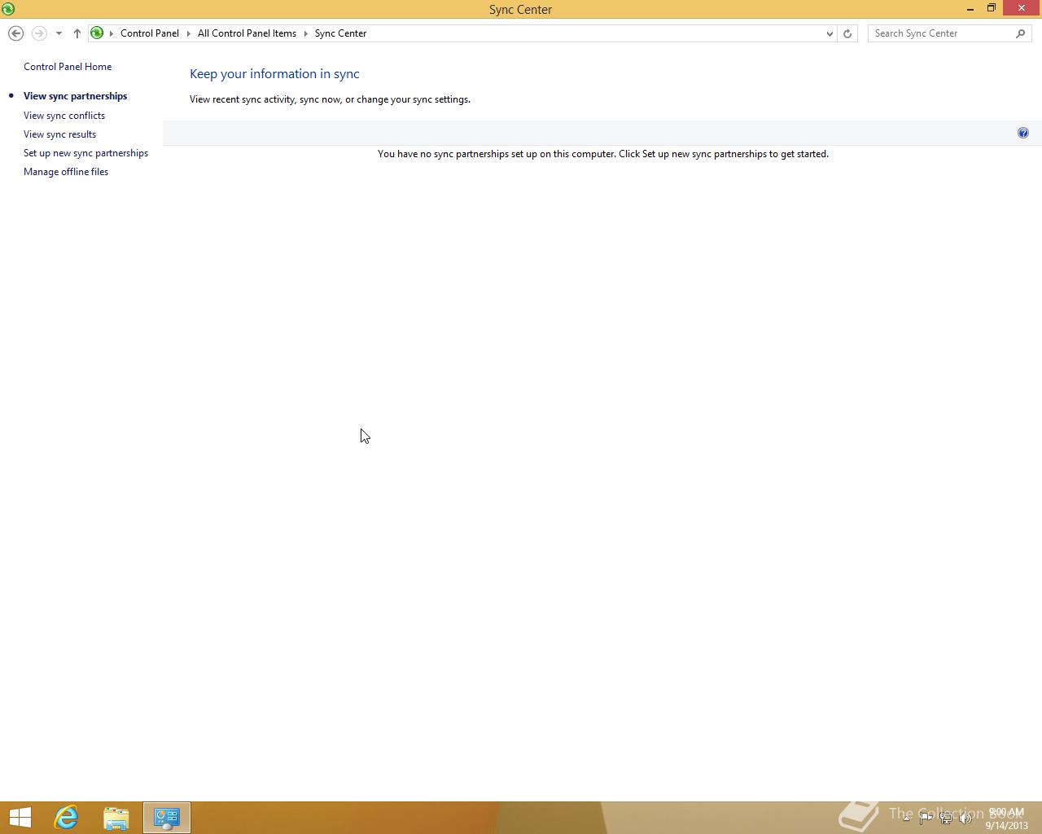Click 'Keep your information in sync' heading
This screenshot has height=834, width=1042.
pyautogui.click(x=274, y=73)
